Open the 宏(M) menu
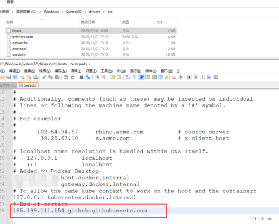Screen dimensions: 279x224 click(121, 71)
